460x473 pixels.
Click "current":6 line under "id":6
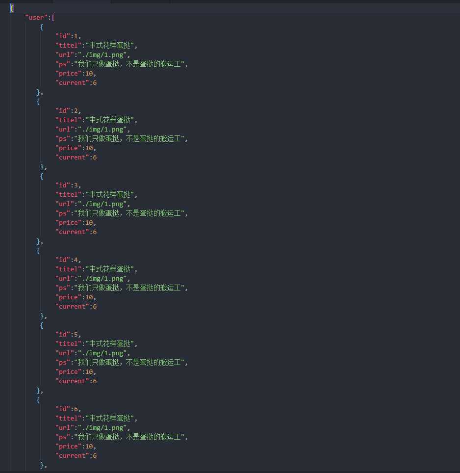point(76,455)
